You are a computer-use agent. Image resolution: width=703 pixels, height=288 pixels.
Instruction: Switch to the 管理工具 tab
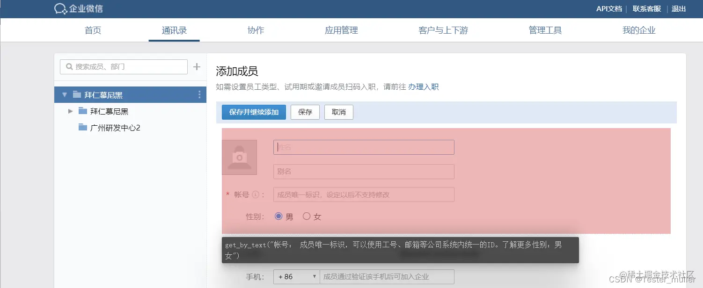[x=545, y=30]
